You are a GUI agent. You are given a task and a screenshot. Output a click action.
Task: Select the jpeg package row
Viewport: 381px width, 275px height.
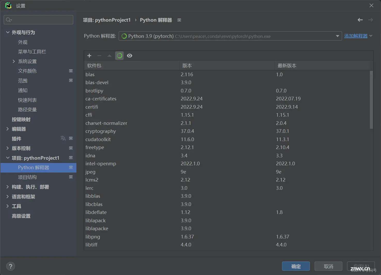point(227,172)
